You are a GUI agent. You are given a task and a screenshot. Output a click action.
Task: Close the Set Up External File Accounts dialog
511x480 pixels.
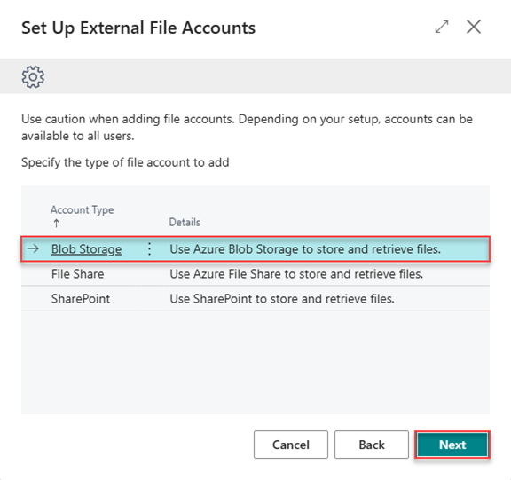point(474,27)
